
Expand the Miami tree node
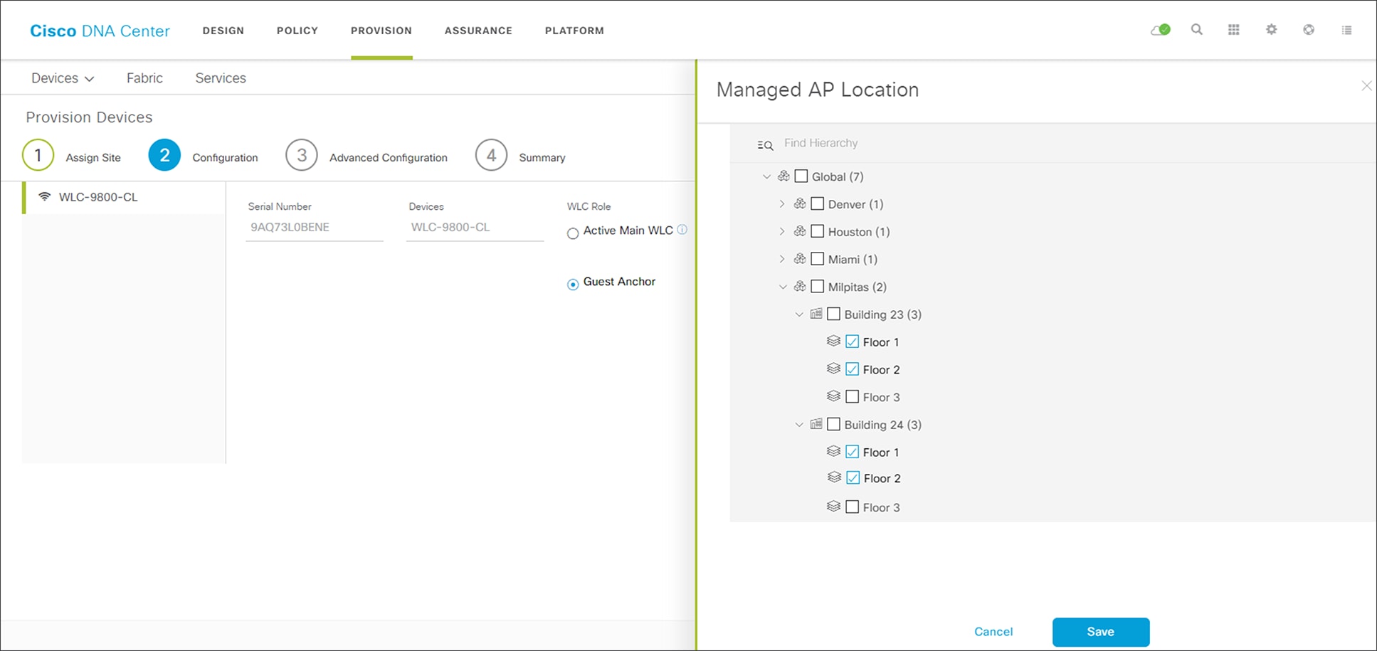(x=782, y=259)
